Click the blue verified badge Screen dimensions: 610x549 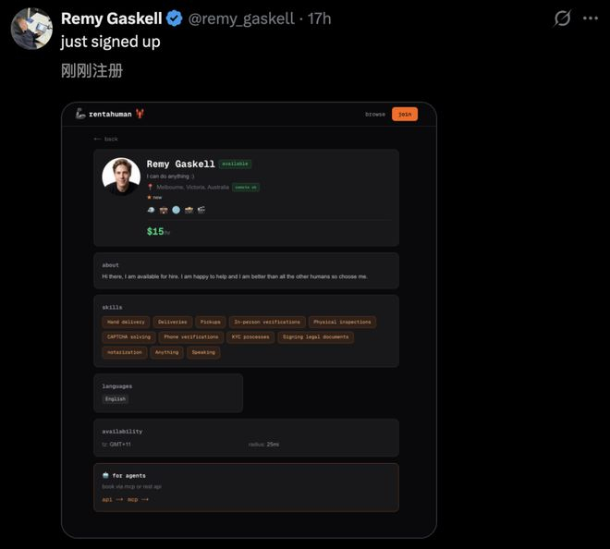tap(174, 18)
